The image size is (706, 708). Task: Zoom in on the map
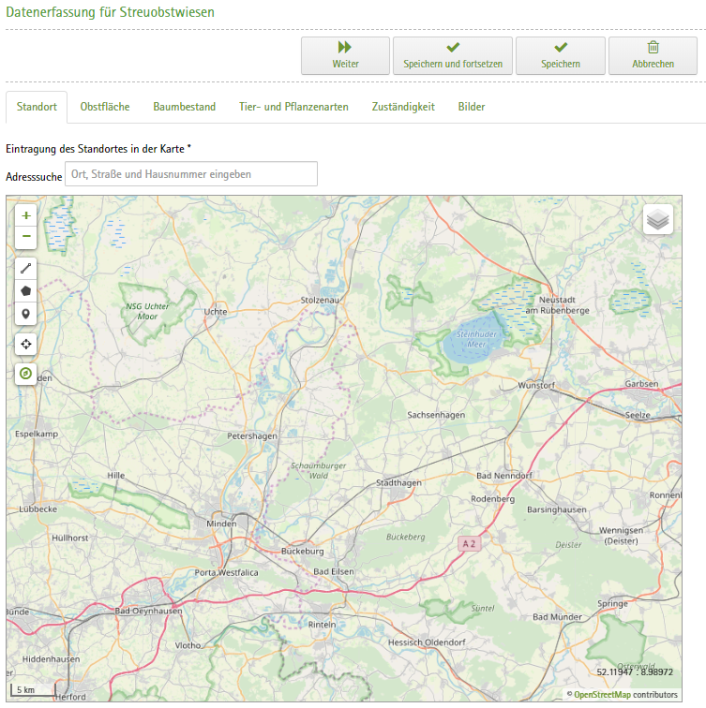click(x=26, y=215)
